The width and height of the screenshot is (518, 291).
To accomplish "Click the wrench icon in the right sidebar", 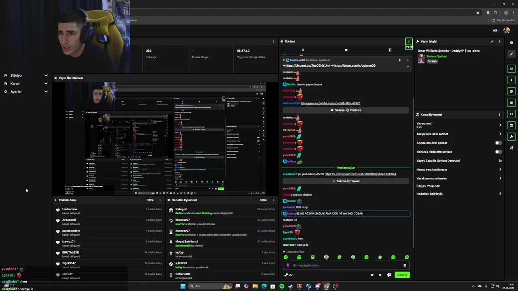I will [512, 137].
